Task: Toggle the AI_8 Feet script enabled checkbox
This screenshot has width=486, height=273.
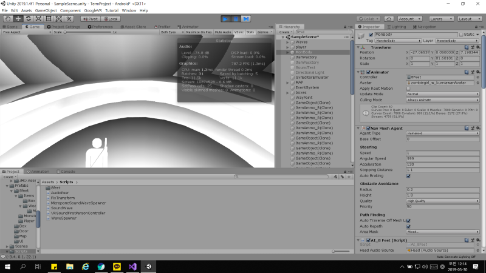Action: pos(369,240)
